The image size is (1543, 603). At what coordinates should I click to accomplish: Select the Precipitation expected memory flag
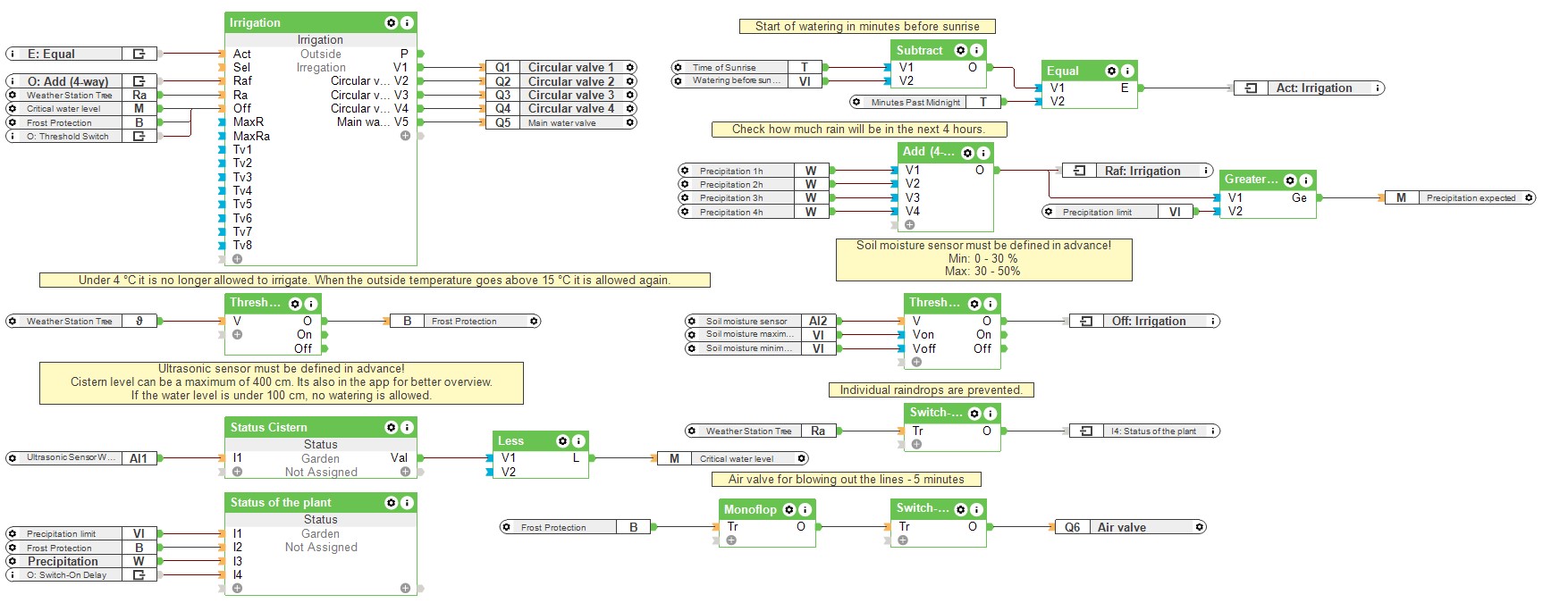[x=1470, y=197]
